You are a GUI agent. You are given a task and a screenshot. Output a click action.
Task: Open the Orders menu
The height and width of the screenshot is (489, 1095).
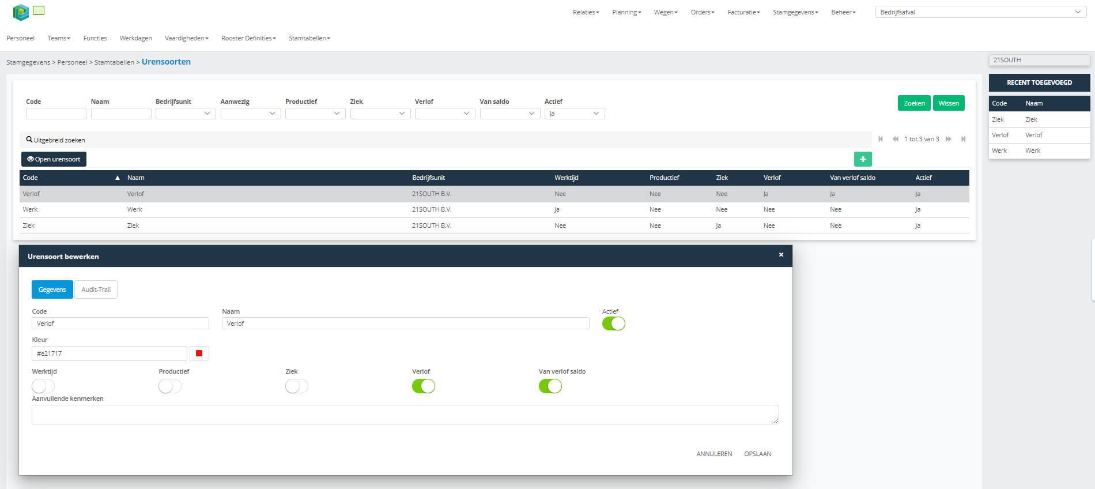pyautogui.click(x=703, y=12)
